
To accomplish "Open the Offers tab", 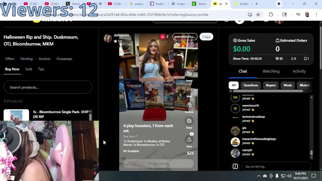I will [x=10, y=59].
